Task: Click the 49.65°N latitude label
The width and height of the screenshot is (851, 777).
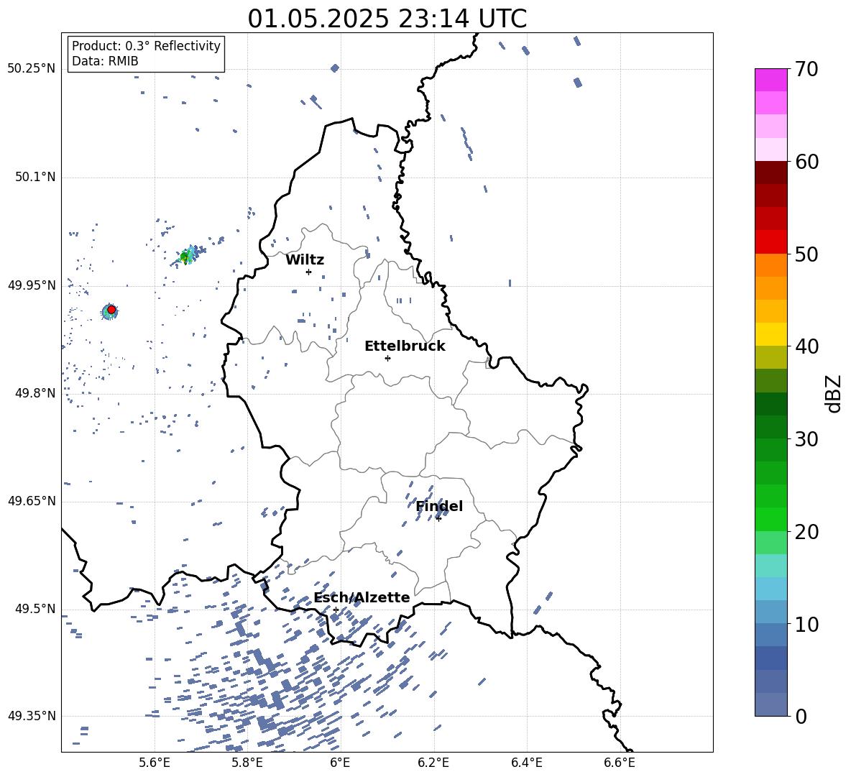Action: pyautogui.click(x=32, y=501)
